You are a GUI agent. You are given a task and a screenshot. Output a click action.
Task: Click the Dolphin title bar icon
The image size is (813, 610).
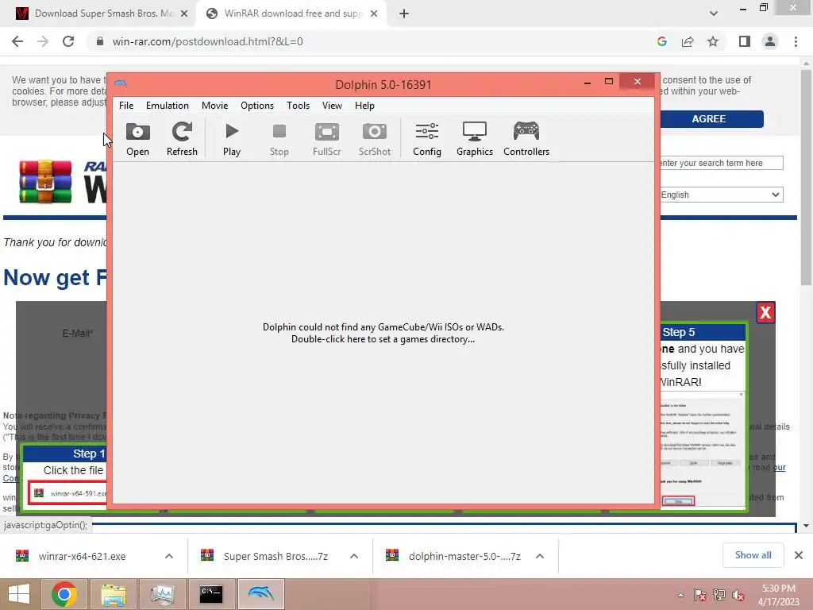point(121,83)
